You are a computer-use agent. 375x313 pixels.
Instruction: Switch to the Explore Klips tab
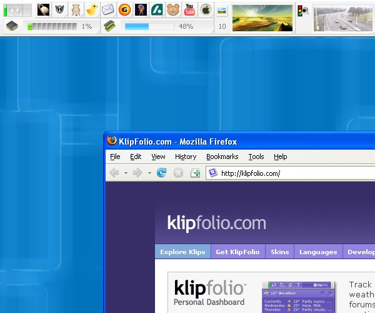click(182, 252)
